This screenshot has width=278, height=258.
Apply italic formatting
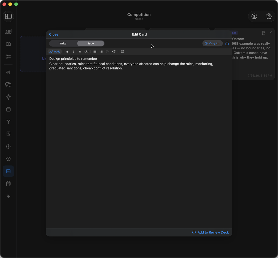pyautogui.click(x=74, y=51)
